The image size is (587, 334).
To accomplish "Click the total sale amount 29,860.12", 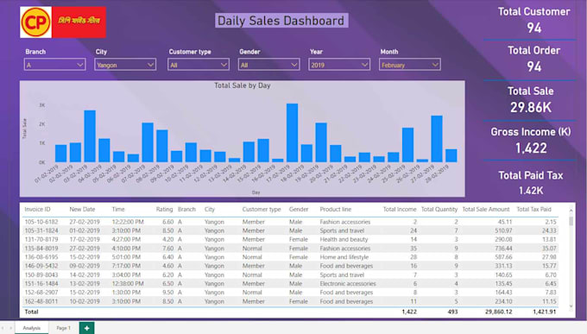I will point(498,312).
